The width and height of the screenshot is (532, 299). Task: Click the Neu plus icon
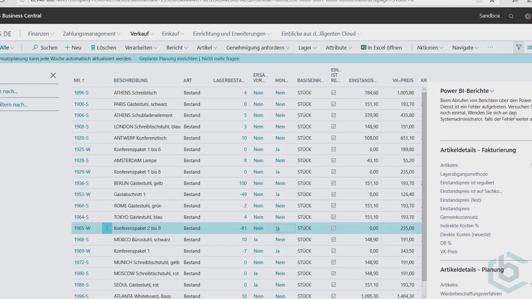tap(67, 47)
